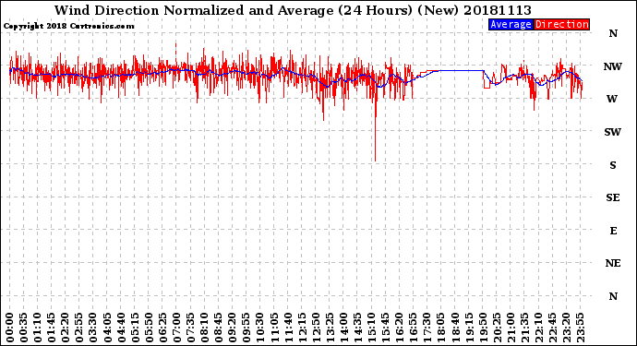Click the 22:45 time axis label

coord(553,328)
